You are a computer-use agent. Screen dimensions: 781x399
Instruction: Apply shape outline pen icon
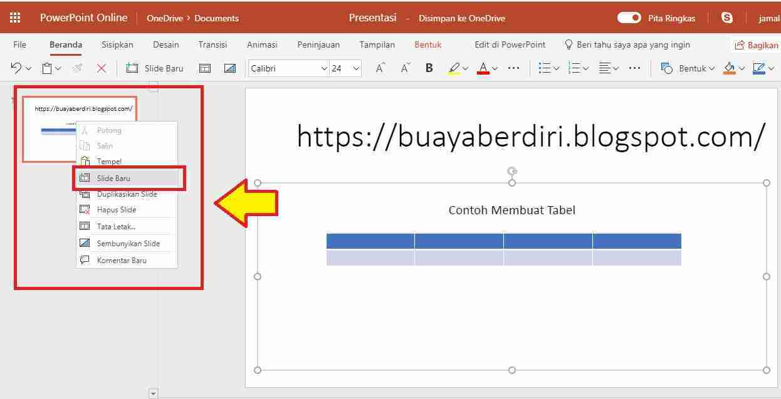coord(758,68)
